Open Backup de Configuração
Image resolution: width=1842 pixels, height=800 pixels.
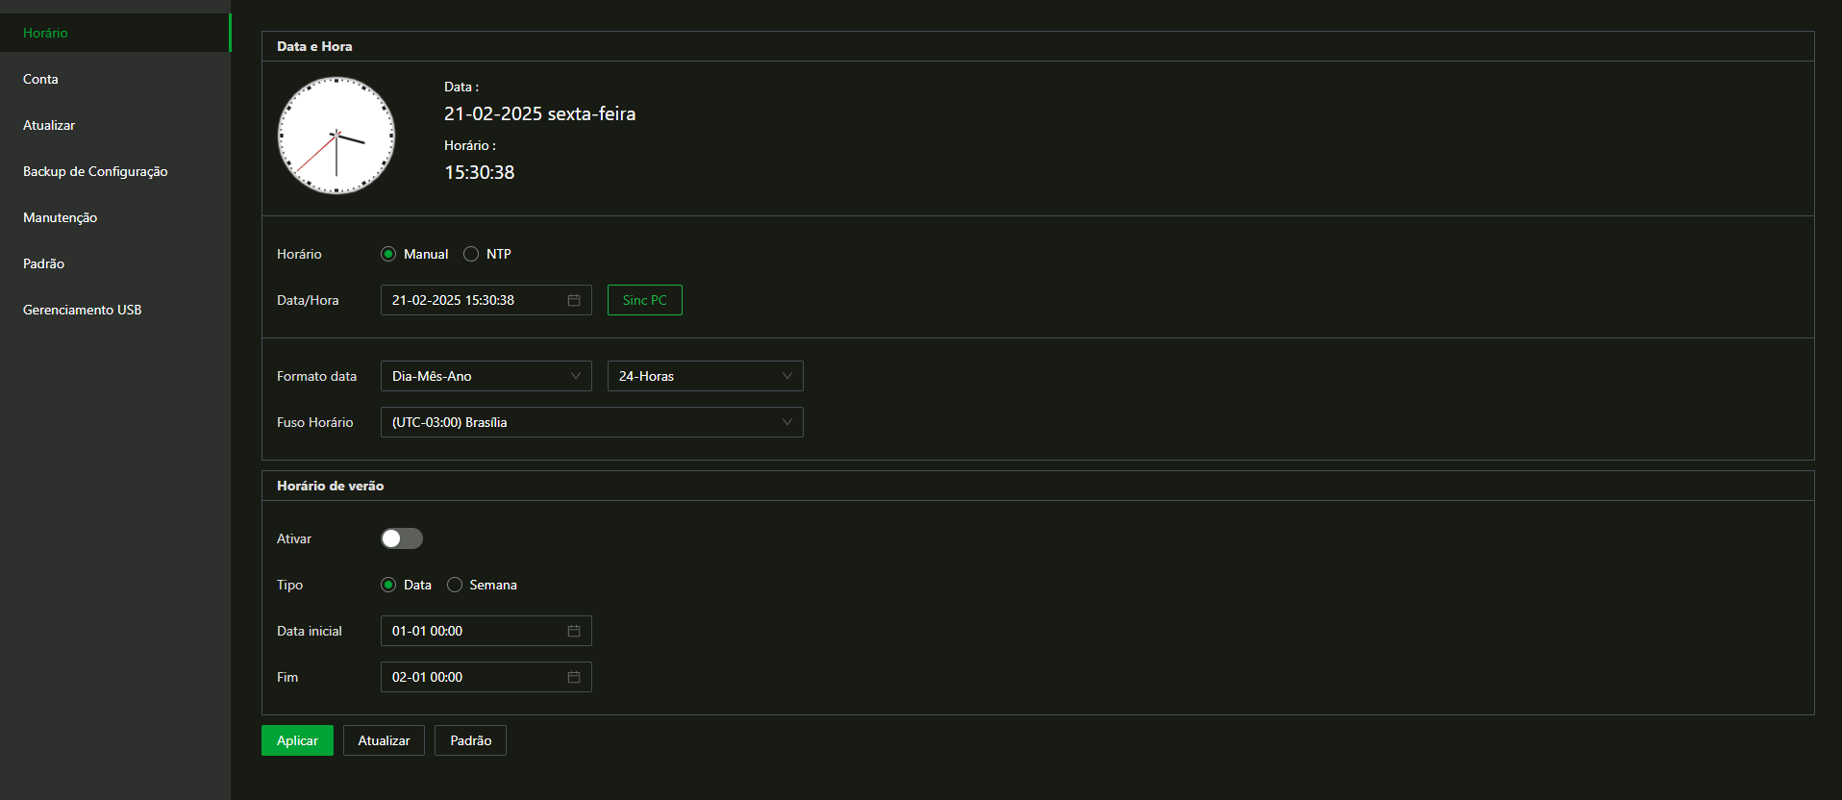point(115,171)
